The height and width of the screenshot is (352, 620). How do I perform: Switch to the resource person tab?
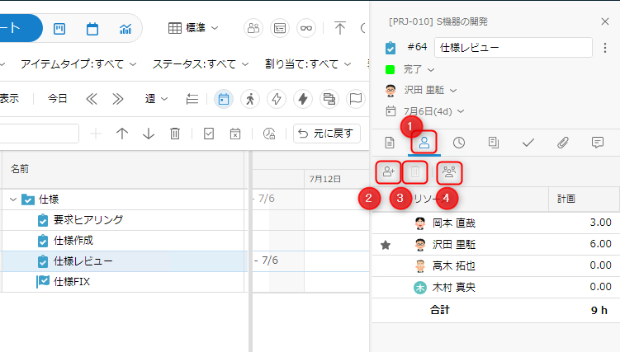pos(424,143)
